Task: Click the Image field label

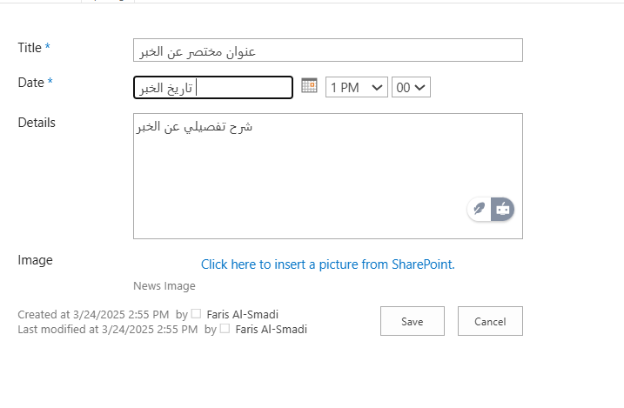Action: click(x=35, y=260)
